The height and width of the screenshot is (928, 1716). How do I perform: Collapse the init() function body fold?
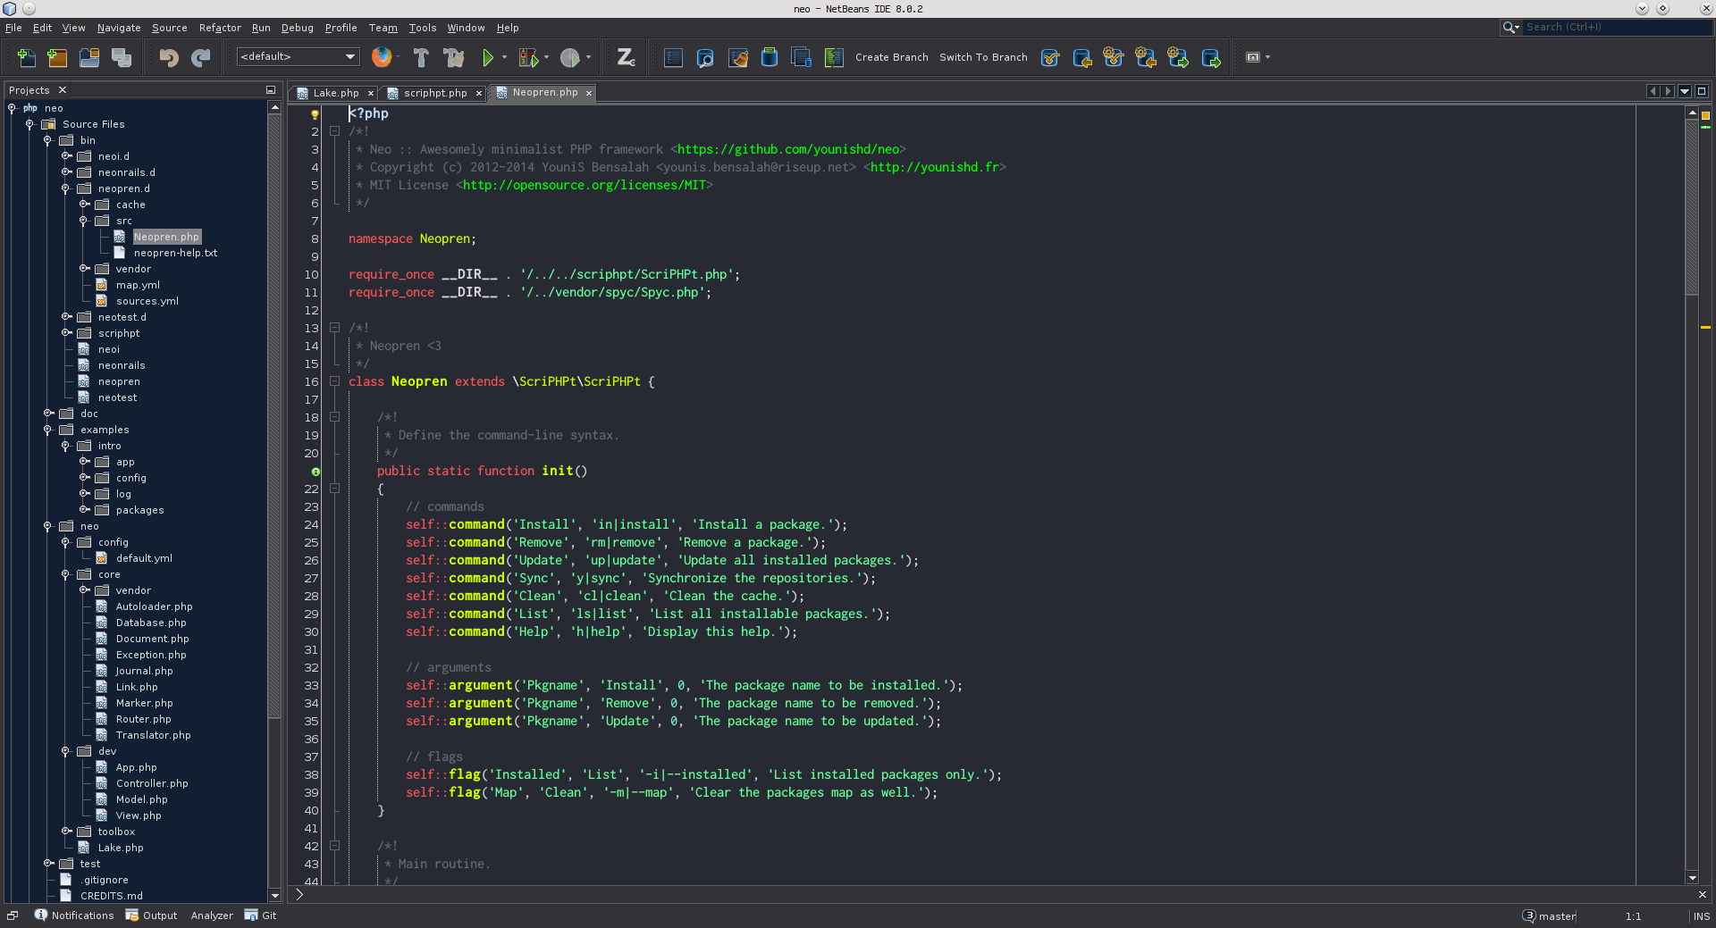click(334, 489)
